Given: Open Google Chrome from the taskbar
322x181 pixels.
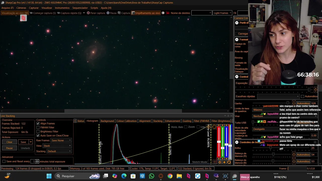Looking at the screenshot, I should point(170,176).
